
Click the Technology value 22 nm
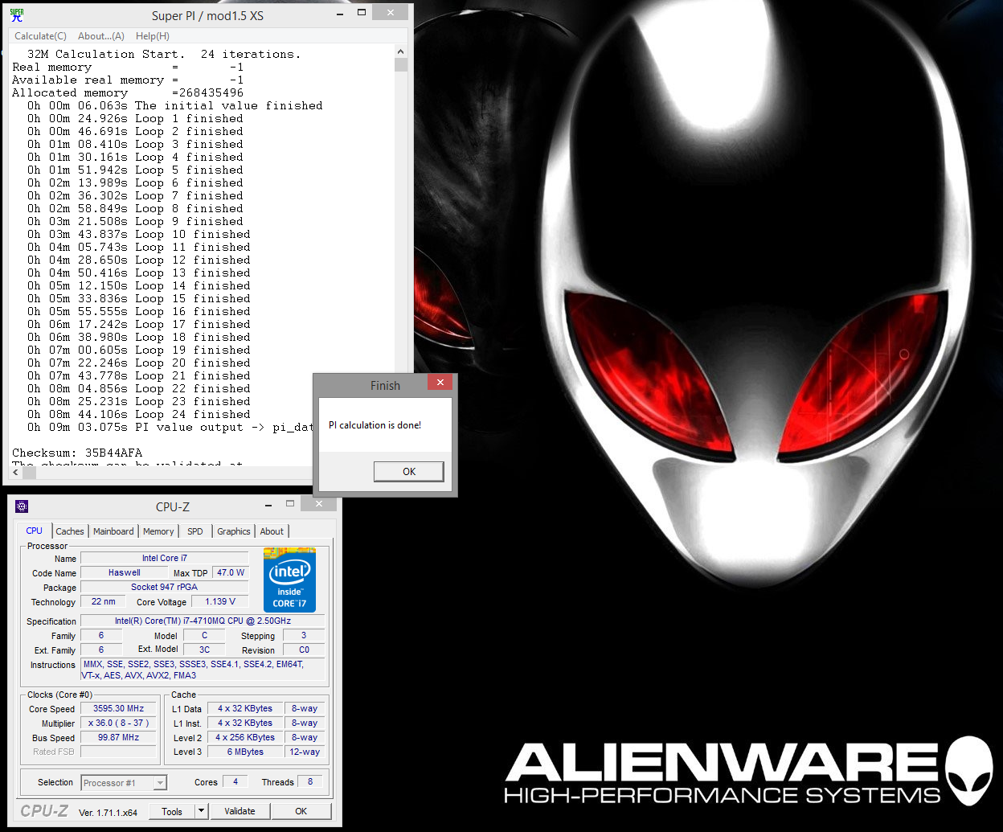coord(103,602)
